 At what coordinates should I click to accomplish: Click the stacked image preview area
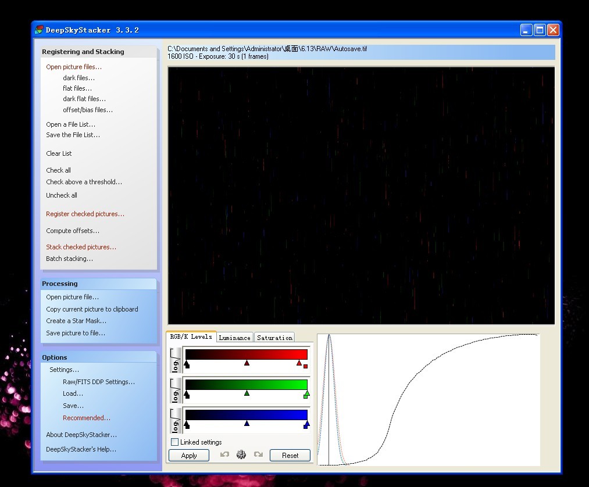click(361, 196)
